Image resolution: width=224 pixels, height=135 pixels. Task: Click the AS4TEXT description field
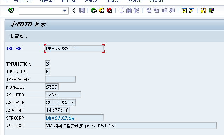pyautogui.click(x=131, y=126)
